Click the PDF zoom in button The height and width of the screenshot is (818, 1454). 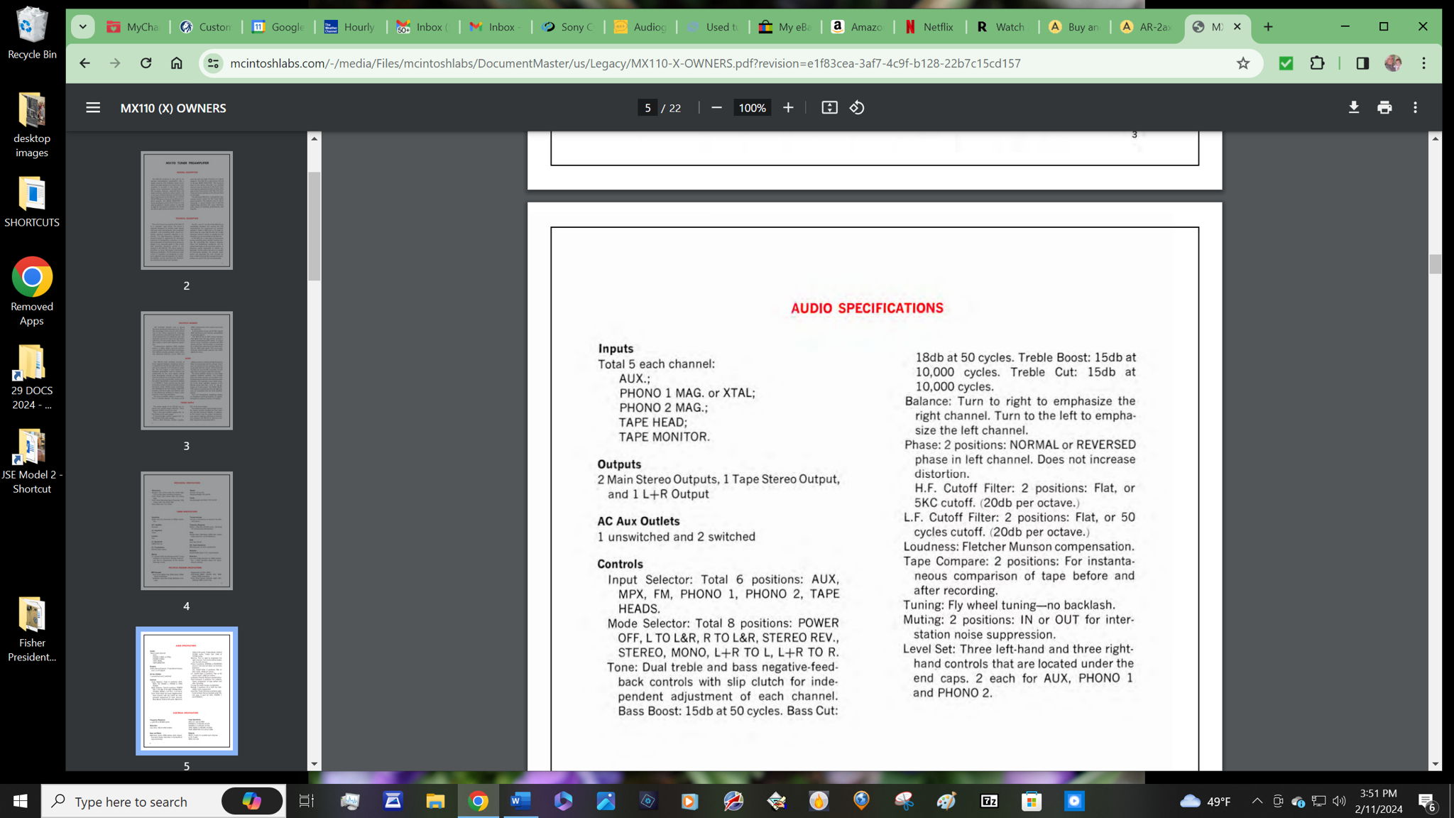point(788,108)
